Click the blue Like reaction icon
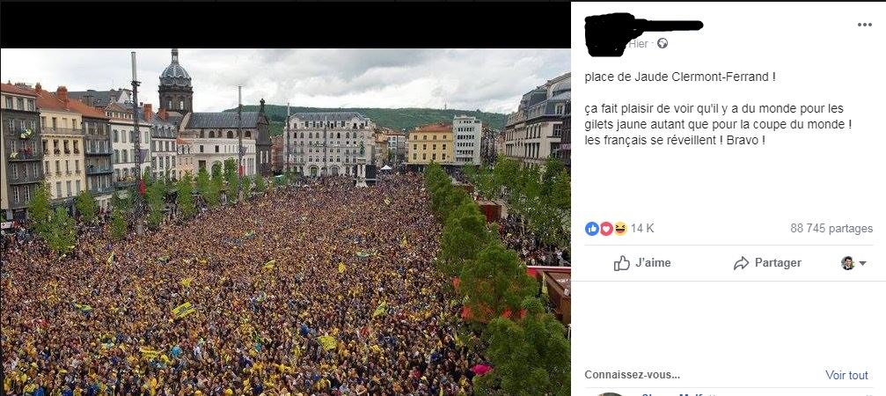886x396 pixels. click(591, 229)
